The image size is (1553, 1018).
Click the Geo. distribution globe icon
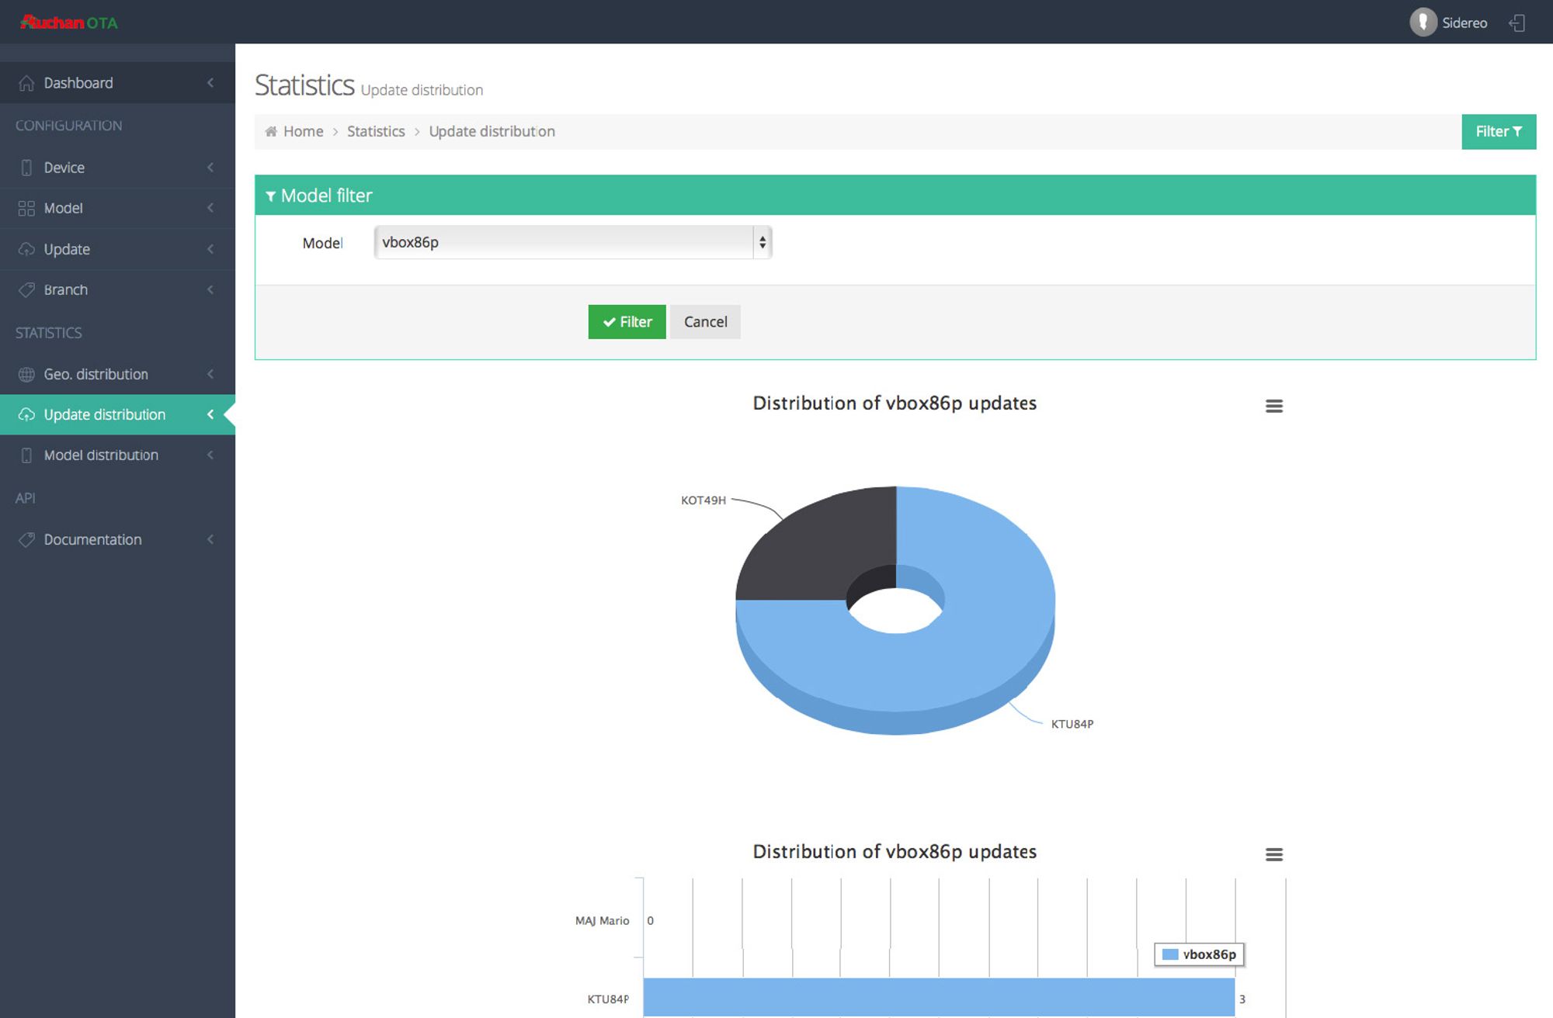click(x=26, y=374)
